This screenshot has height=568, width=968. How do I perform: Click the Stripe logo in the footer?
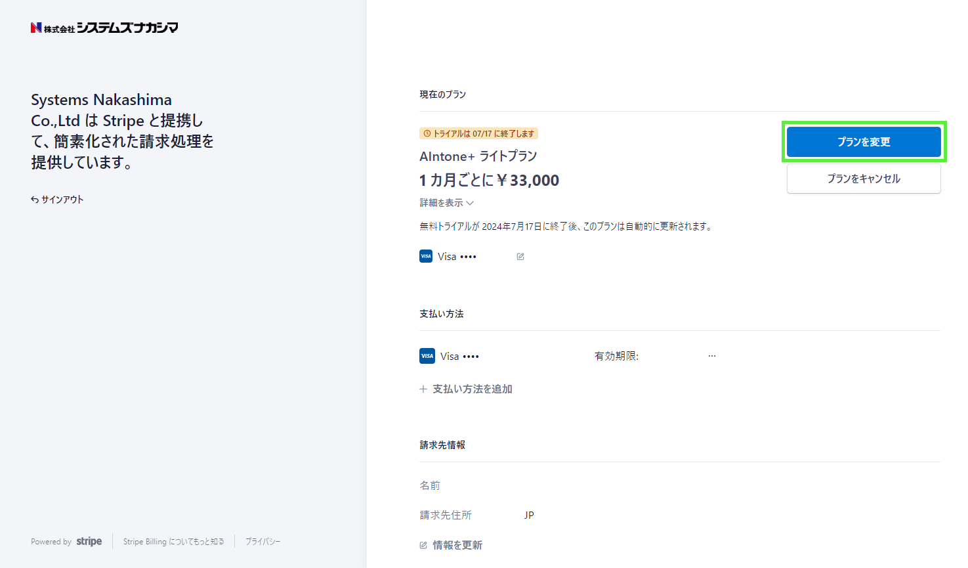(x=89, y=542)
